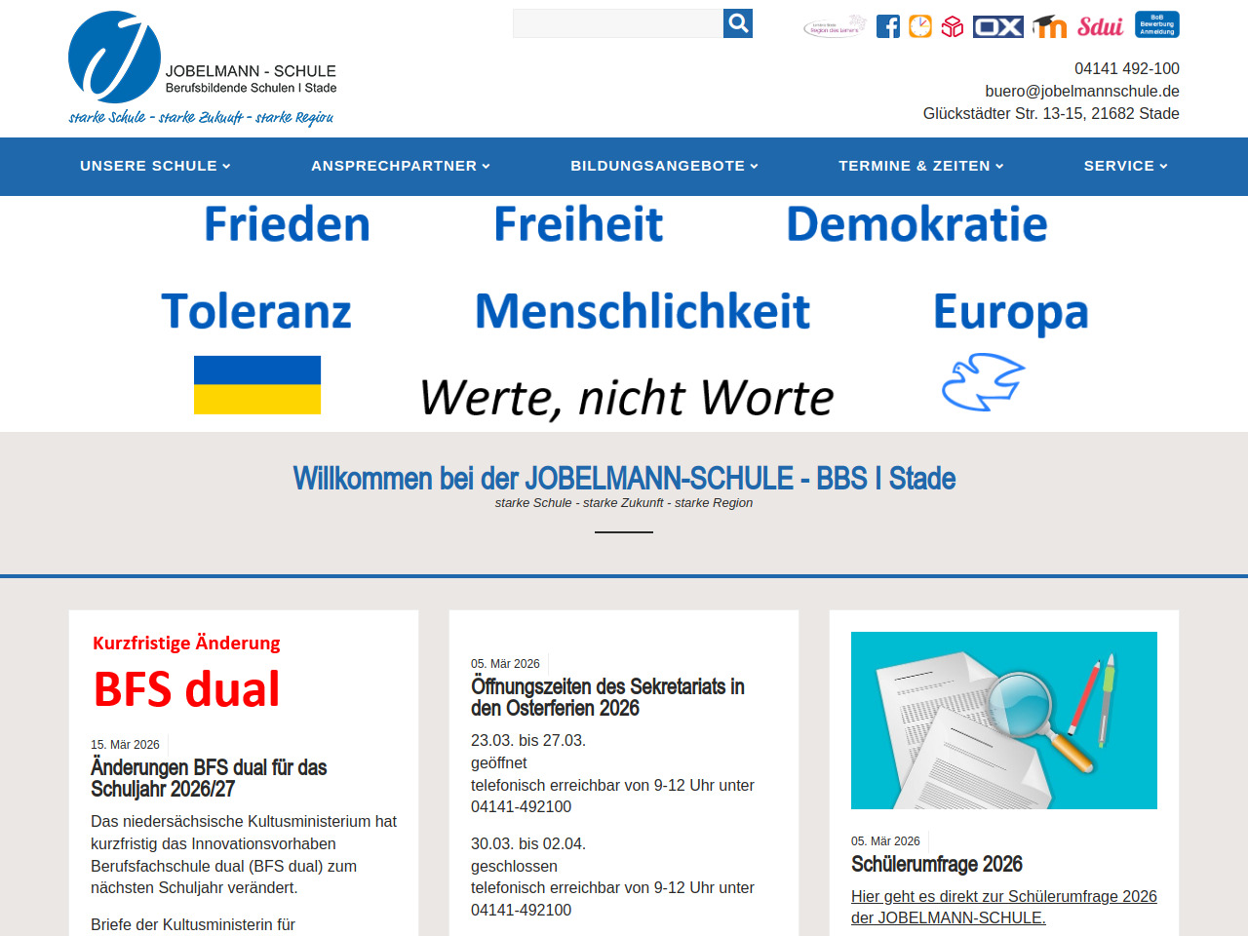
Task: Open the Facebook page icon
Action: click(x=888, y=26)
